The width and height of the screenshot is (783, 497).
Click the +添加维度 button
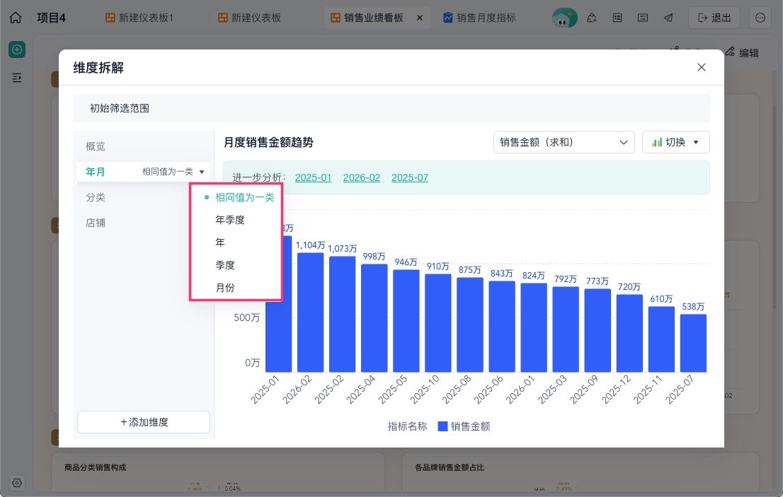pos(144,422)
